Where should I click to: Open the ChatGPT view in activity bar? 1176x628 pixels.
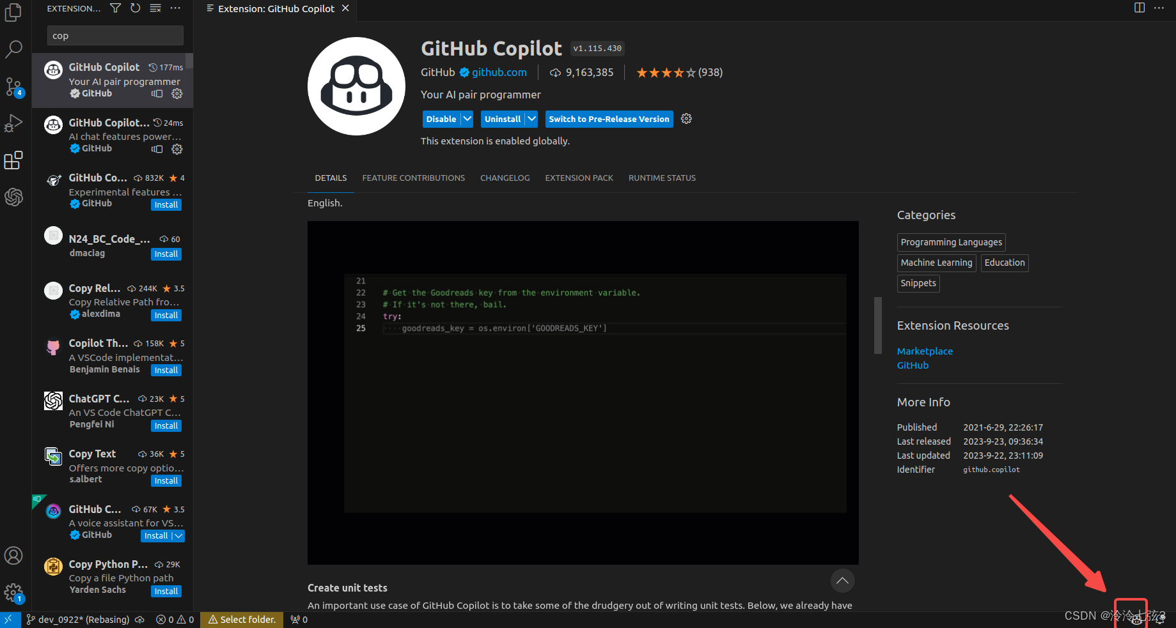tap(13, 197)
